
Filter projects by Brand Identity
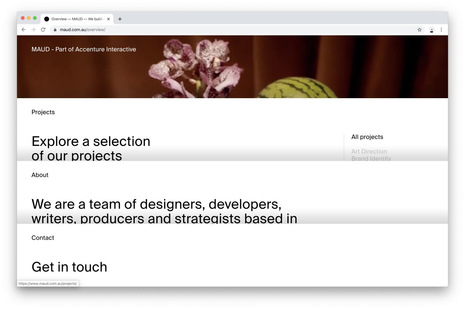(371, 158)
